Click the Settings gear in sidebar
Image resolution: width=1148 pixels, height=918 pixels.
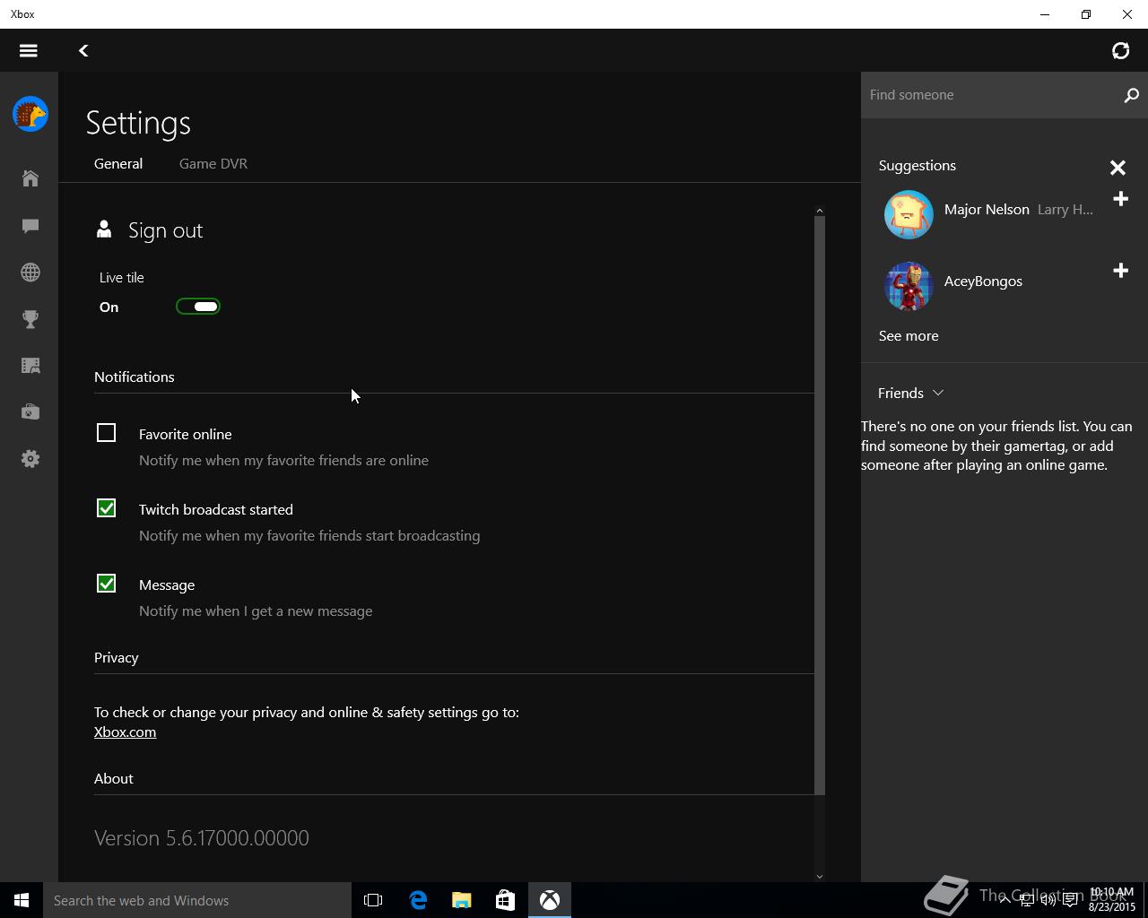[30, 459]
